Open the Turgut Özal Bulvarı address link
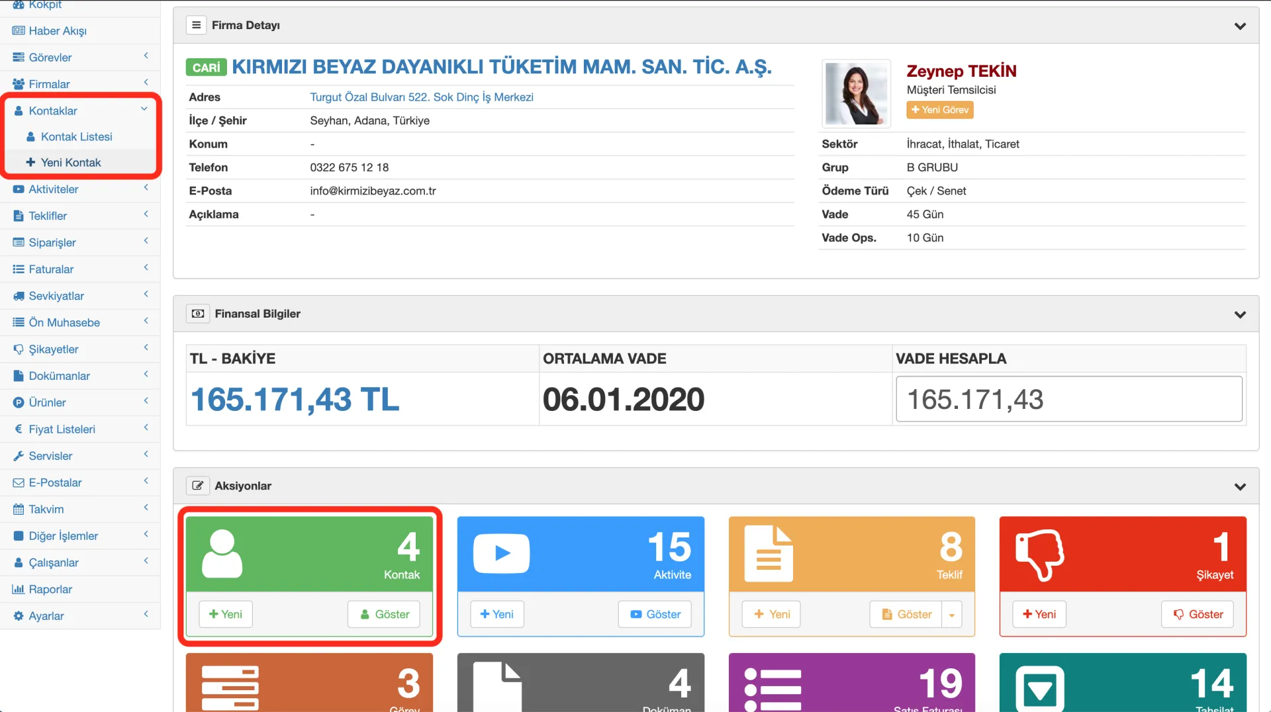 click(x=422, y=97)
